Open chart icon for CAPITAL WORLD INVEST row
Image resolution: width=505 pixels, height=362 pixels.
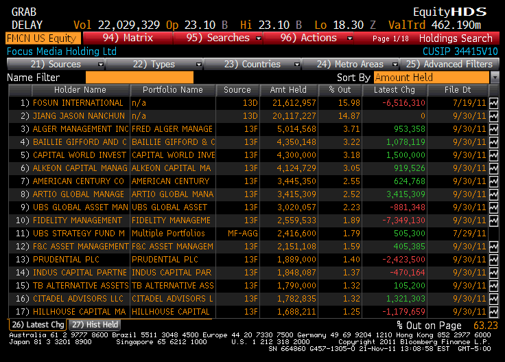493,155
